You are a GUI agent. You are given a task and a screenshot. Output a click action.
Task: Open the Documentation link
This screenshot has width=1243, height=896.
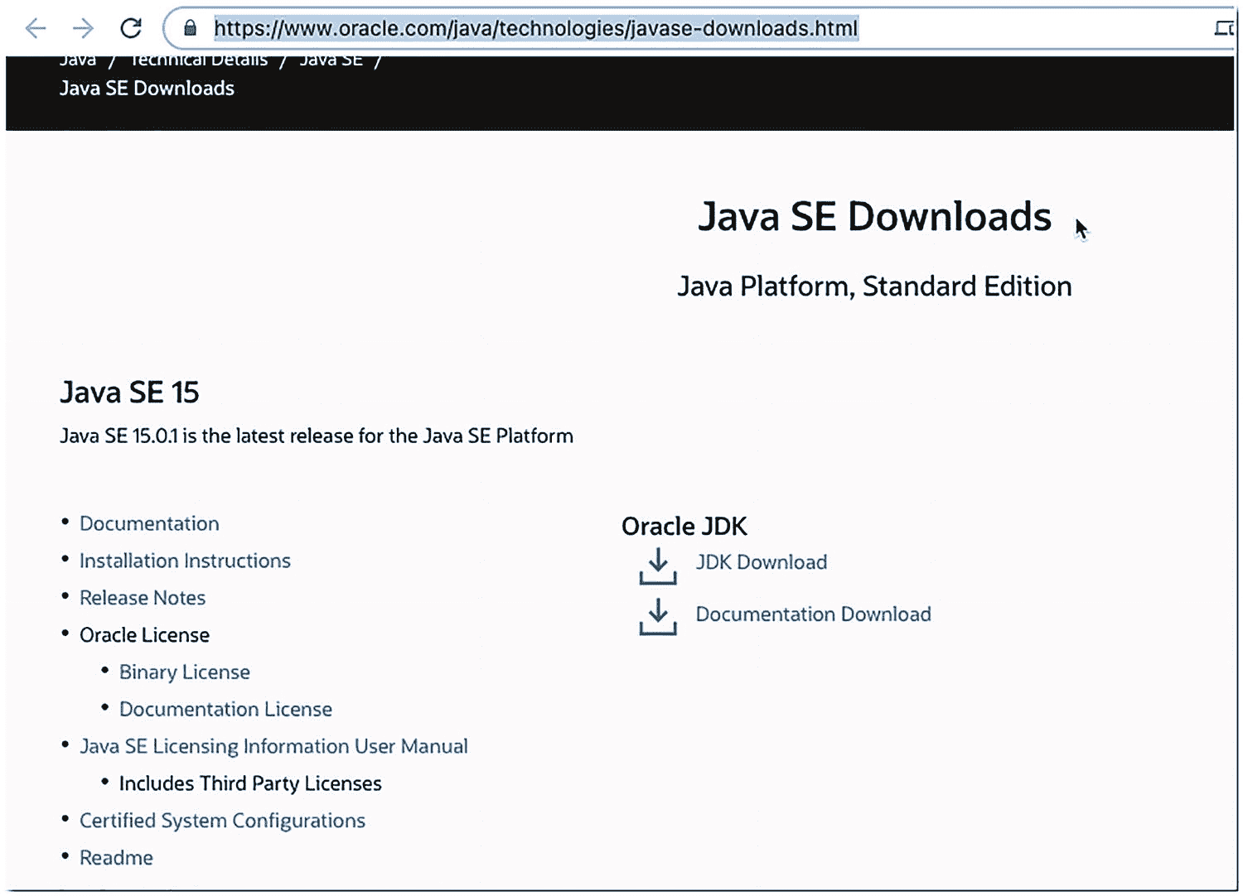pyautogui.click(x=149, y=523)
